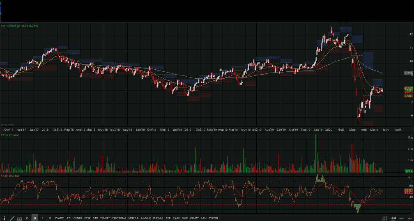This screenshot has width=414, height=221.
Task: Select the trend line drawing tool
Action: [x=12, y=218]
